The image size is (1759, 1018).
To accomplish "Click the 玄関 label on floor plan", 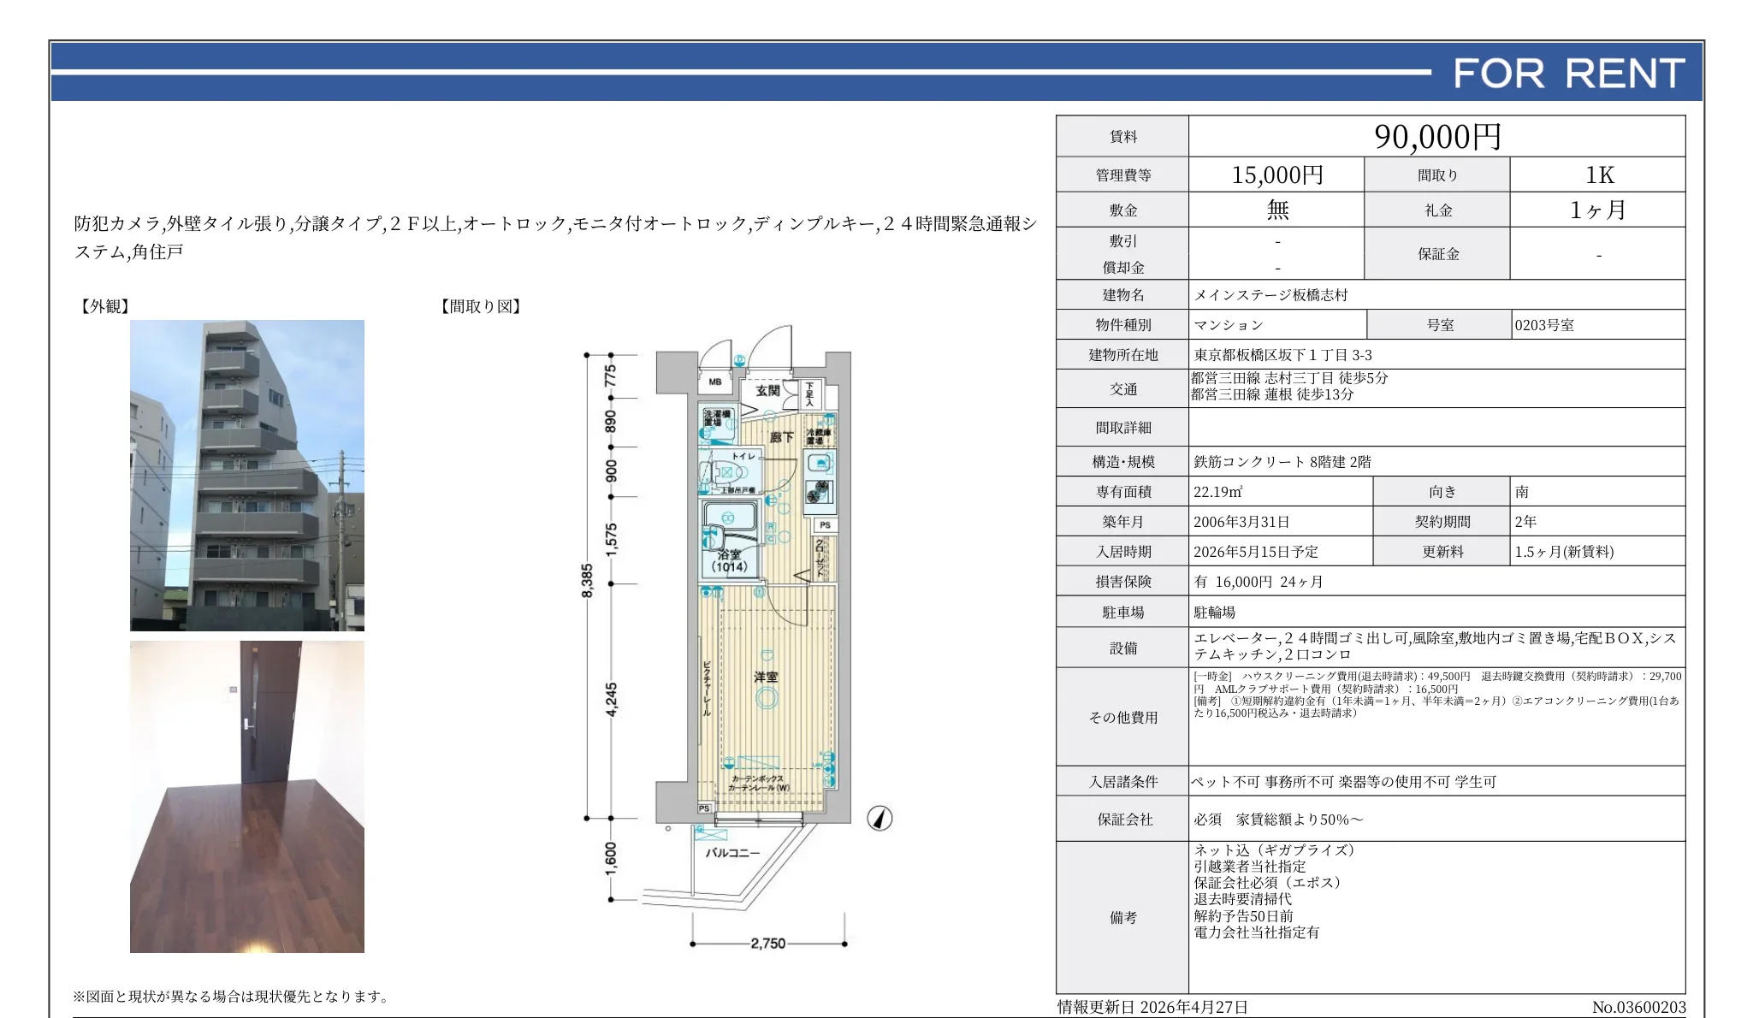I will (767, 391).
